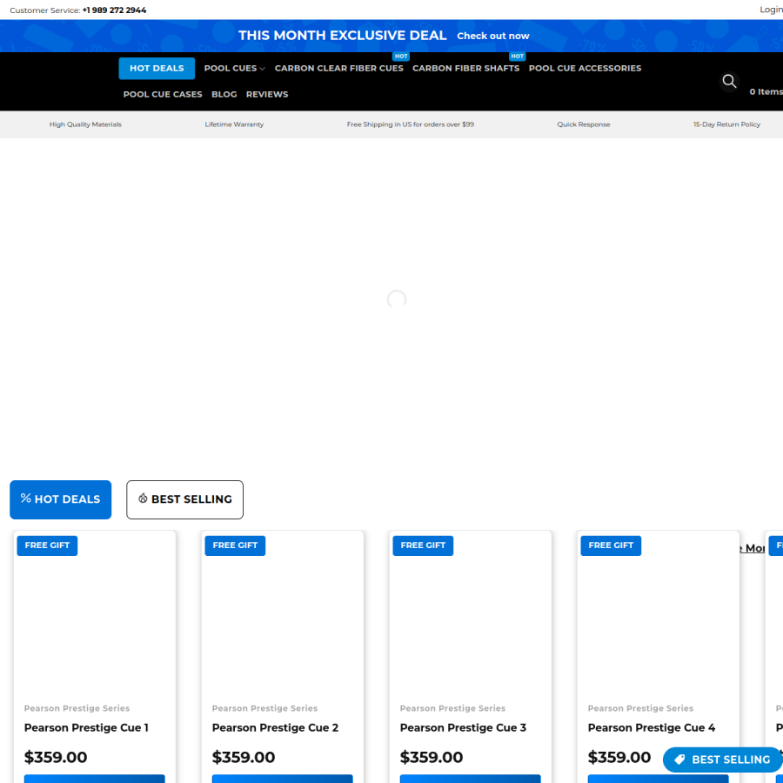783x783 pixels.
Task: Open the 0 Items cart link
Action: (x=766, y=91)
